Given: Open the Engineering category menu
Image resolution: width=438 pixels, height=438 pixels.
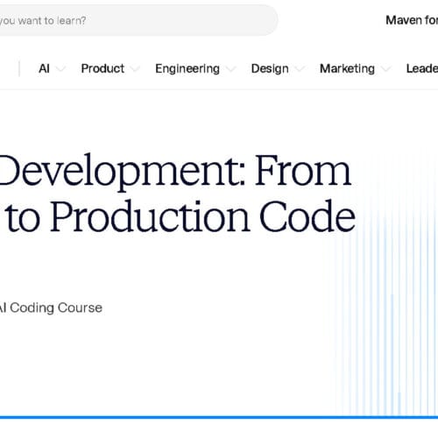Looking at the screenshot, I should point(187,69).
